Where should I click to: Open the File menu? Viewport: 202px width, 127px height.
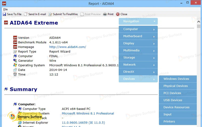click(5, 9)
